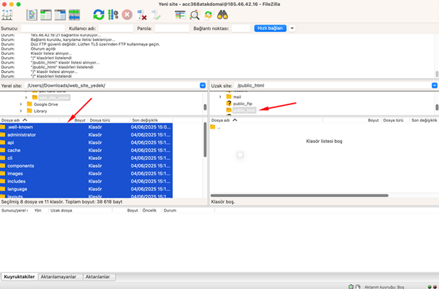This screenshot has height=289, width=439.
Task: Select the administrator folder row
Action: (x=86, y=135)
